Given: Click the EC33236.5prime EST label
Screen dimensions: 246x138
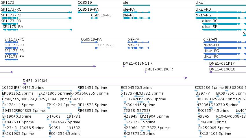Looking at the screenshot, I should (209, 88).
